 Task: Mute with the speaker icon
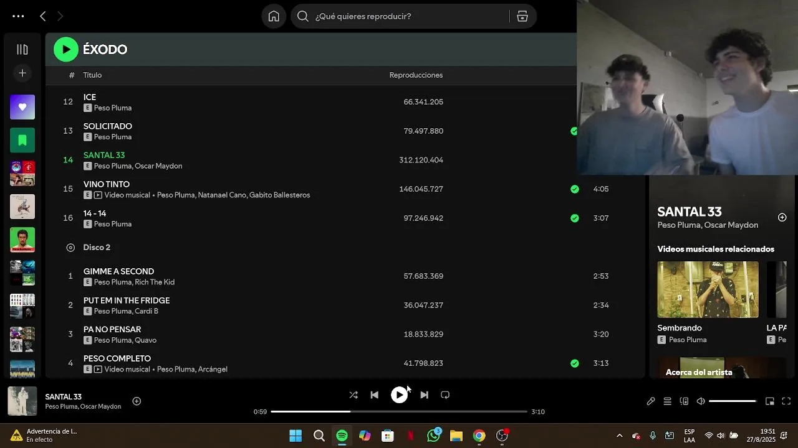[701, 401]
